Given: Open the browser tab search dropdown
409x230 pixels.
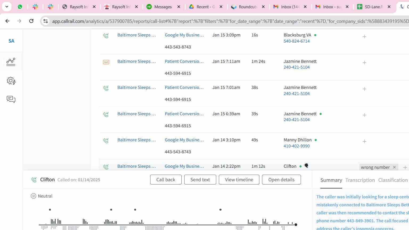Looking at the screenshot, I should [7, 7].
